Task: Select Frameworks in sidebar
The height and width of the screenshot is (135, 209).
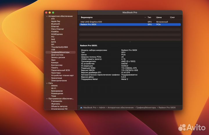Action: (x=57, y=101)
